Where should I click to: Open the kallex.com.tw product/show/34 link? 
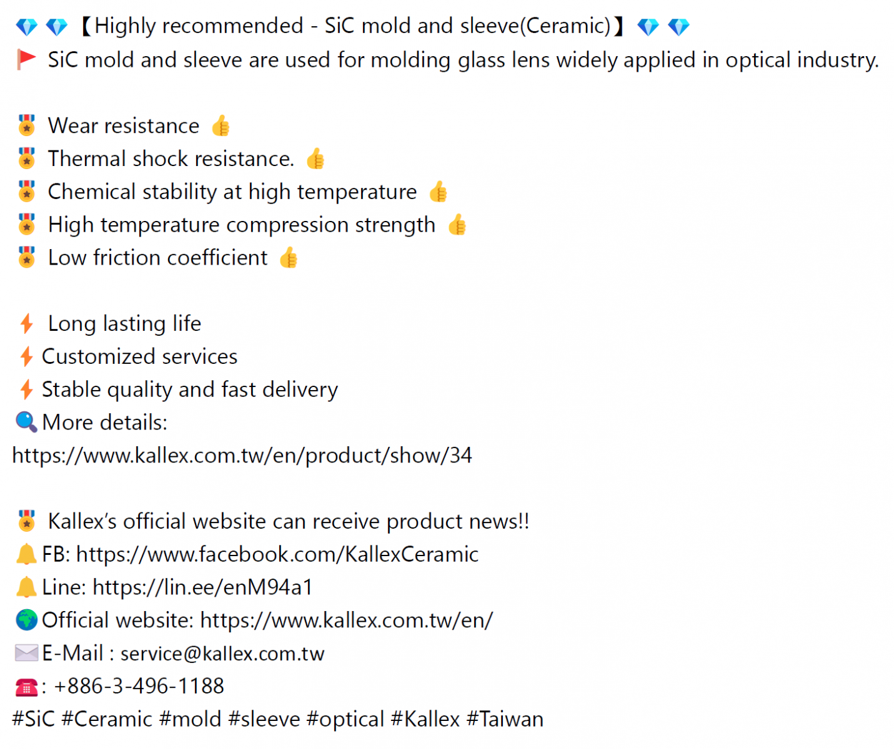pos(242,456)
